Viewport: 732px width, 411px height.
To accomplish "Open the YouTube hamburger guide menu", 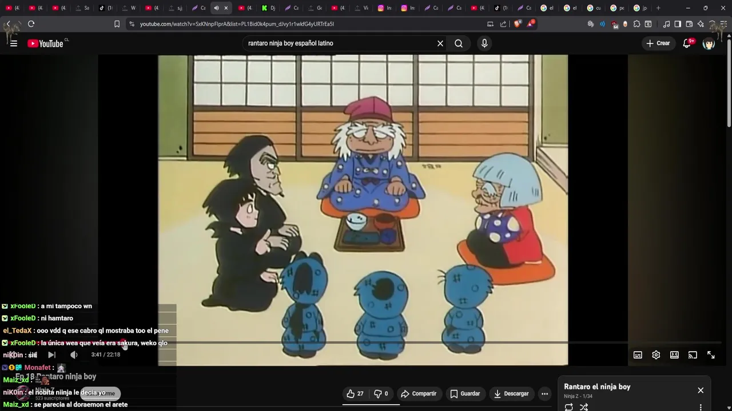I will [14, 43].
